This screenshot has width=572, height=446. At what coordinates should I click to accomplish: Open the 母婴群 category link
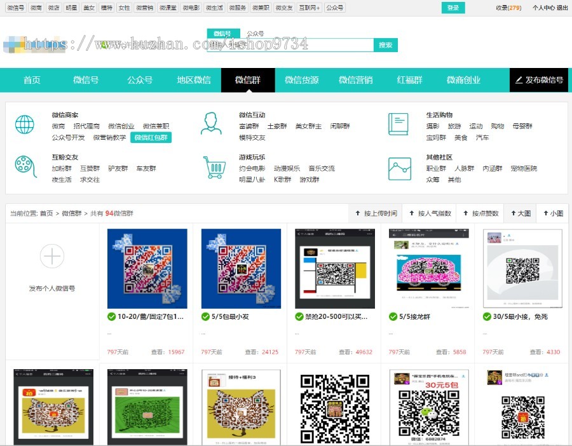point(522,126)
